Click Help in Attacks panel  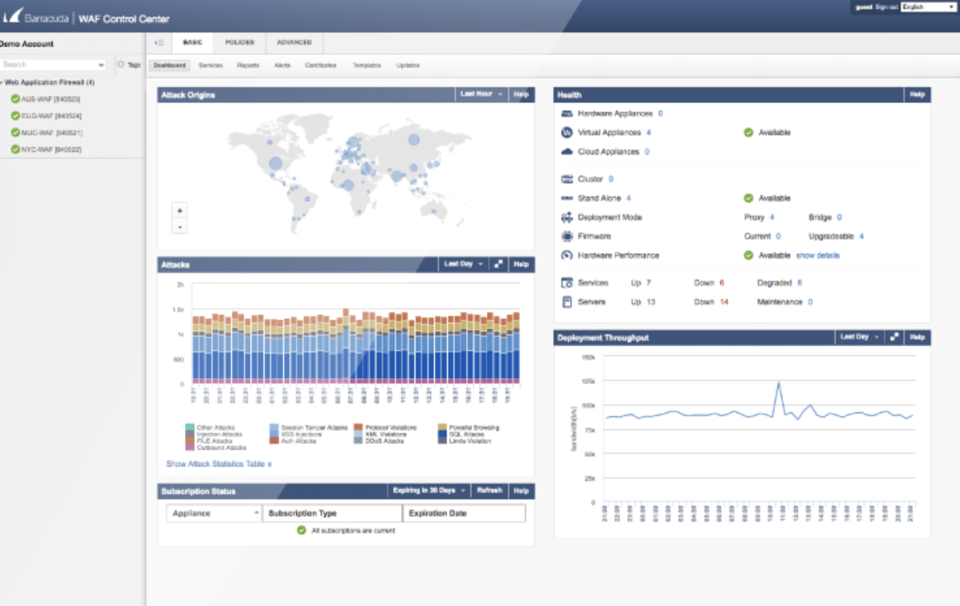click(521, 264)
